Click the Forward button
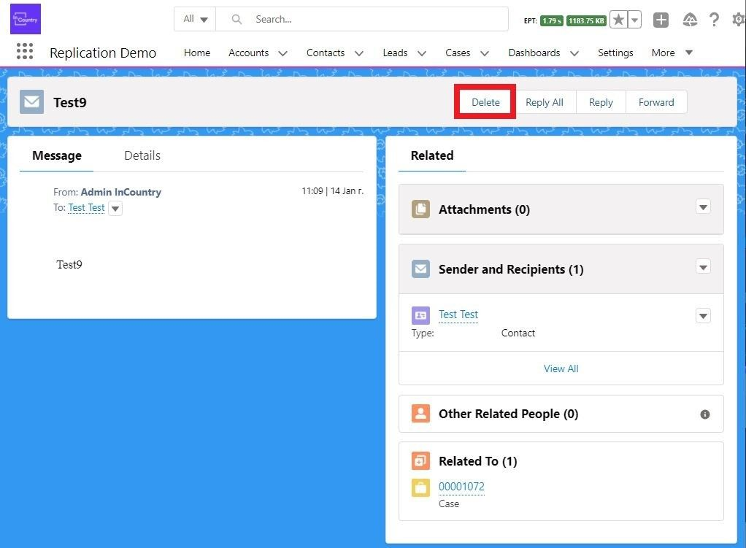The image size is (746, 548). point(656,102)
